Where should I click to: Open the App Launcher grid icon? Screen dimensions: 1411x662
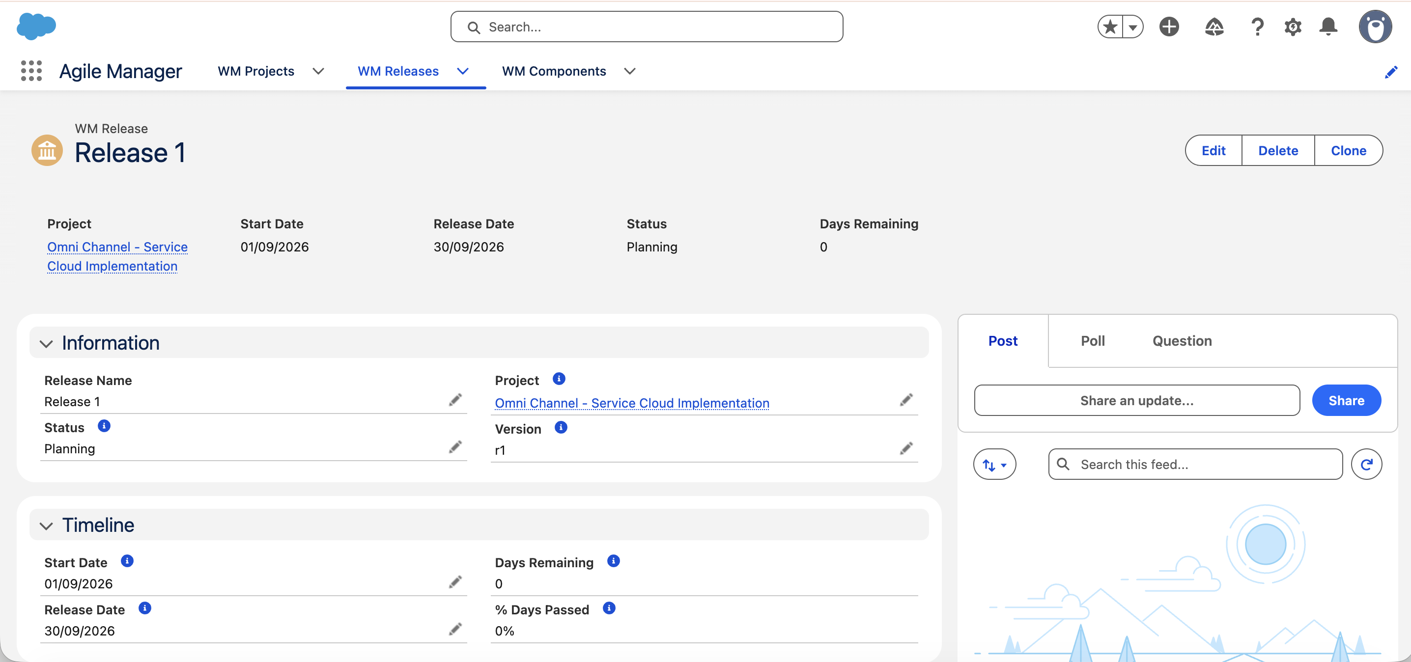31,71
